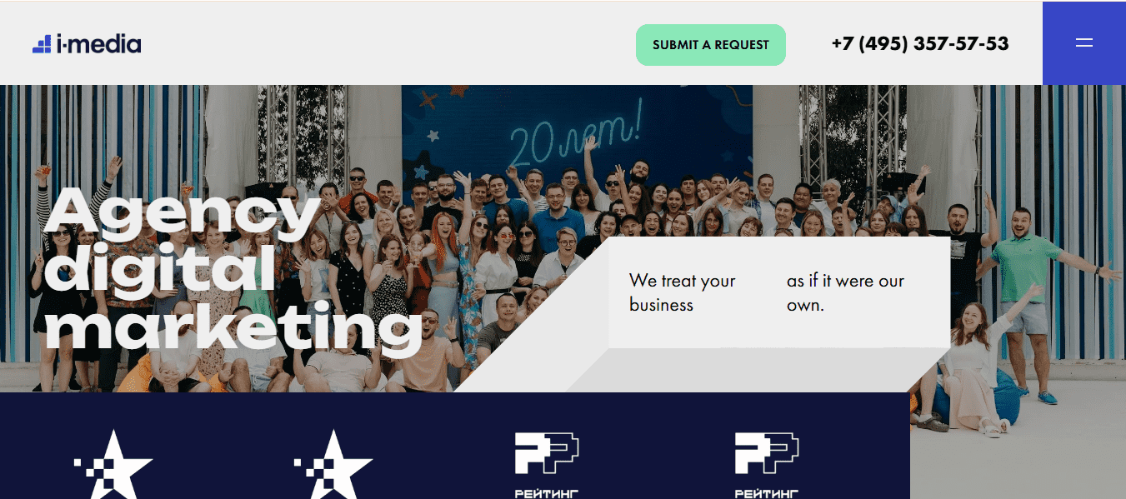1126x499 pixels.
Task: Click the "Рейтинг" caption under third logo
Action: pos(547,493)
